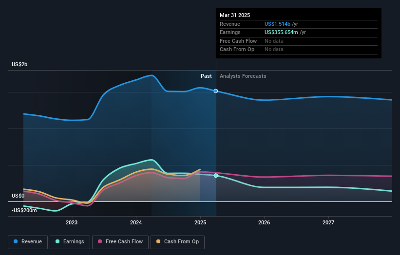Click the blue Revenue legend dot

tap(16, 241)
